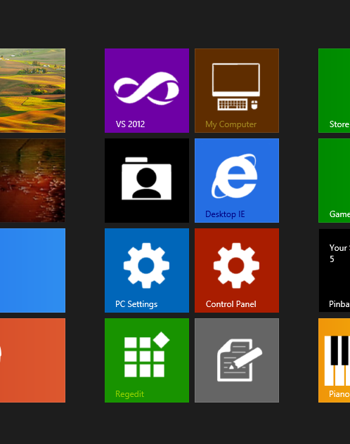The width and height of the screenshot is (350, 444).
Task: Open the My Computer tile
Action: 237,91
